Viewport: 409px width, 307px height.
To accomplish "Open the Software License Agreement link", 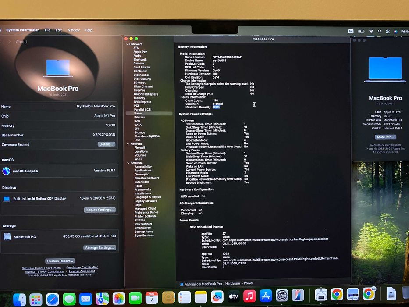I will point(41,268).
